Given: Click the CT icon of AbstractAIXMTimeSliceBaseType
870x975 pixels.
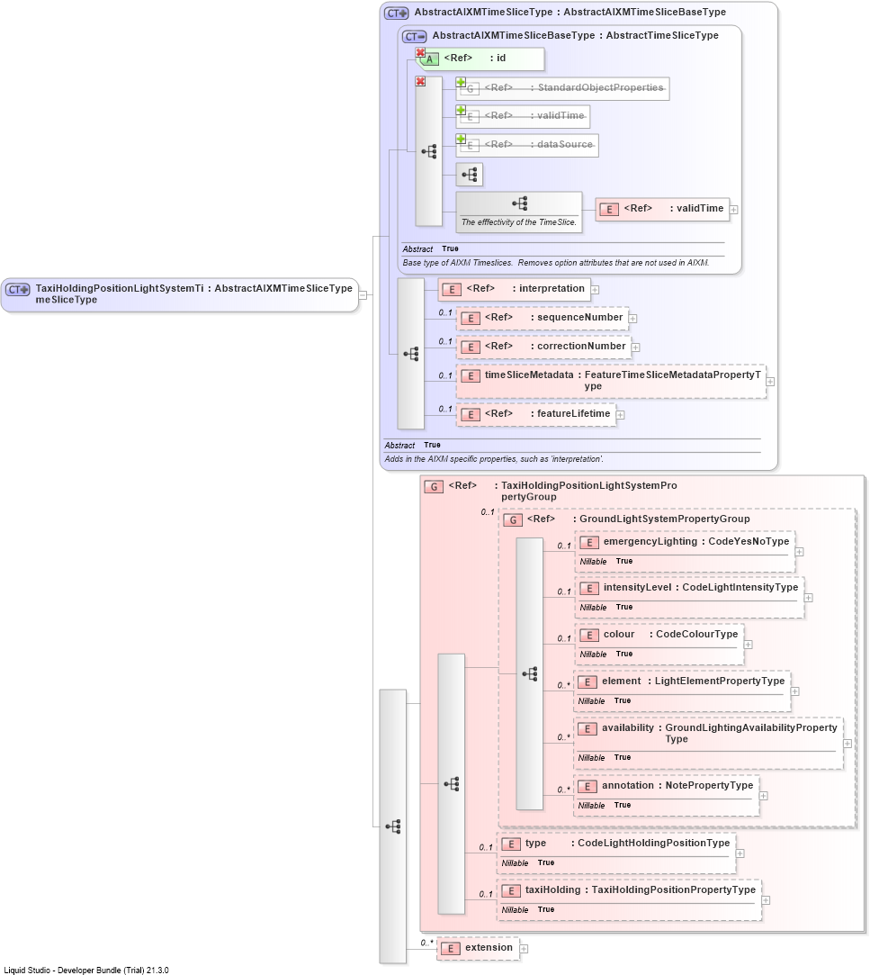Looking at the screenshot, I should click(x=414, y=37).
